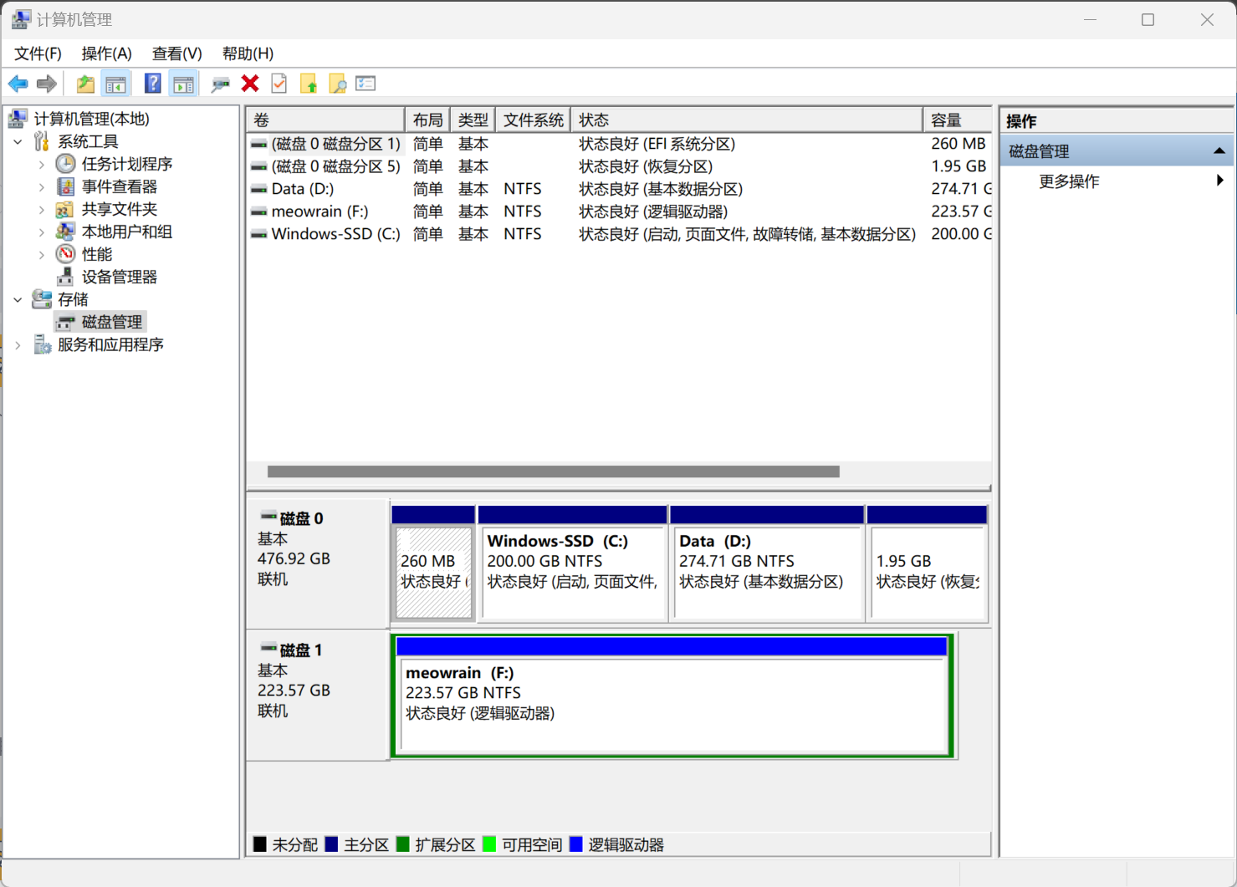Select the meowrain (F:) partition block

[672, 702]
